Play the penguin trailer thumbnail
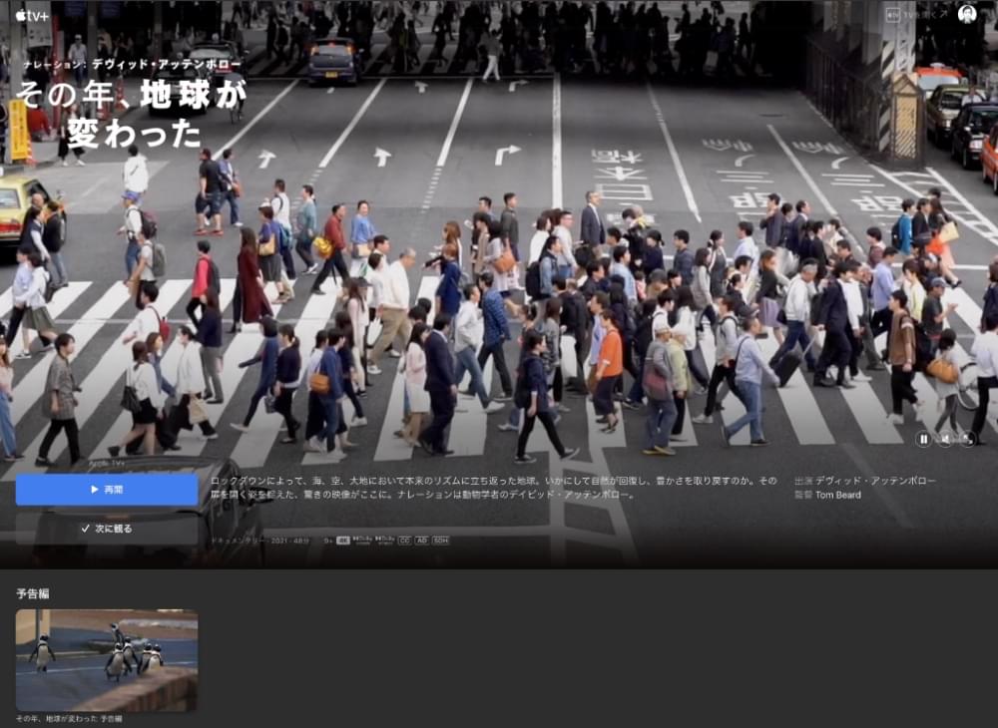 click(x=107, y=660)
